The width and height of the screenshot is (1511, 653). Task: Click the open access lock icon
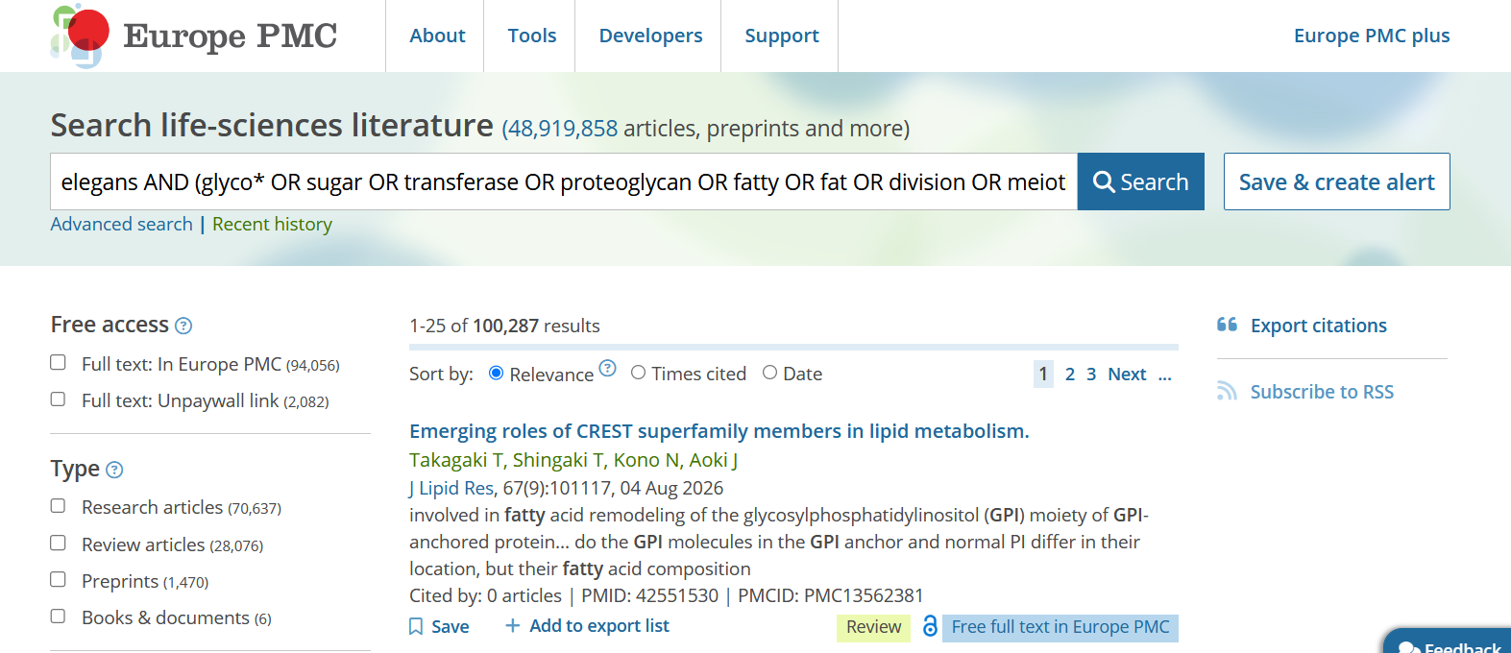pos(930,626)
